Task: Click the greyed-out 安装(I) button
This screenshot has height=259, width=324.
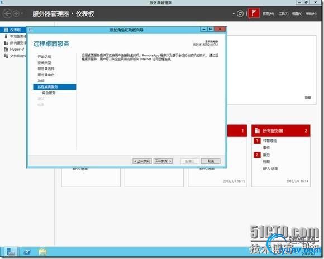Action: [190, 161]
